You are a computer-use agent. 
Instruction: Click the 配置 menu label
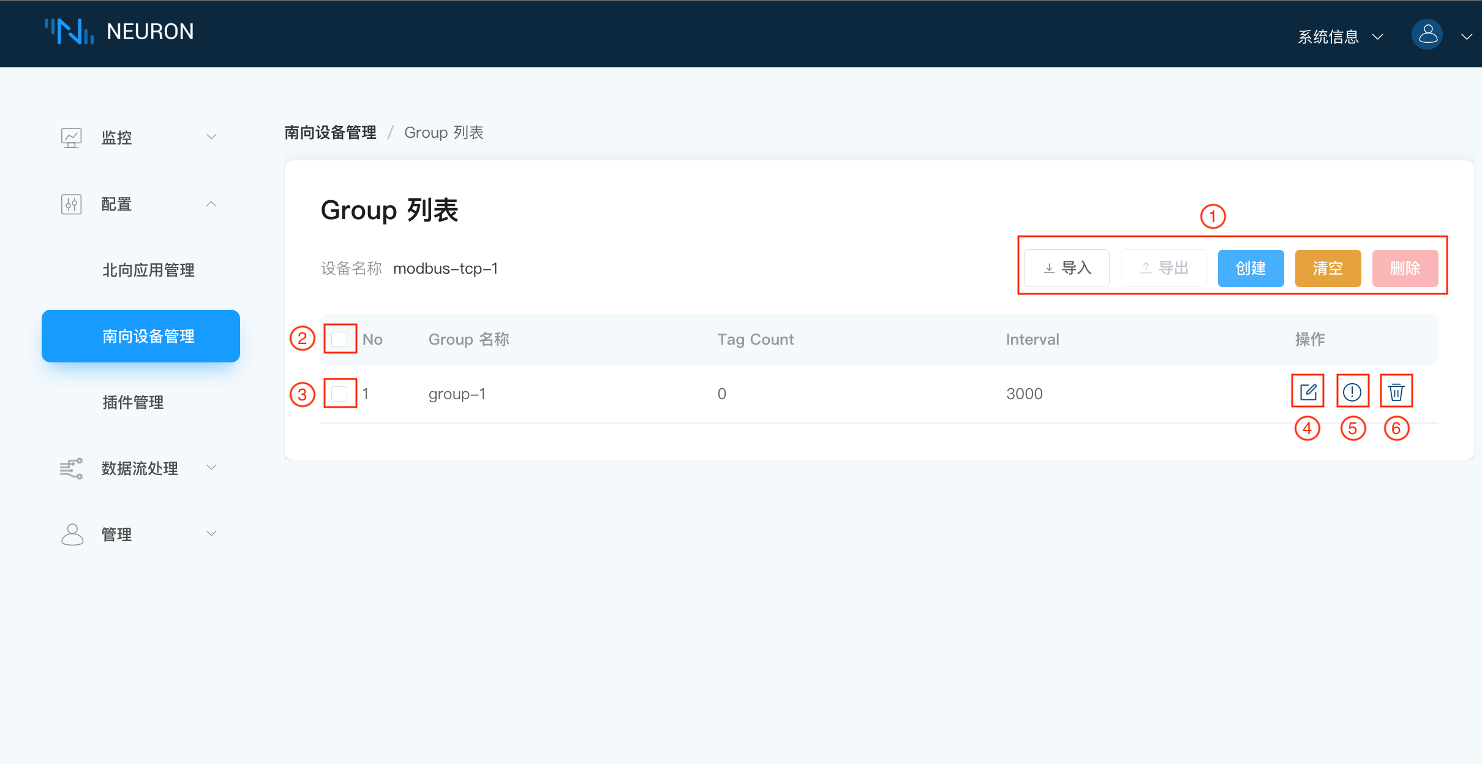116,204
